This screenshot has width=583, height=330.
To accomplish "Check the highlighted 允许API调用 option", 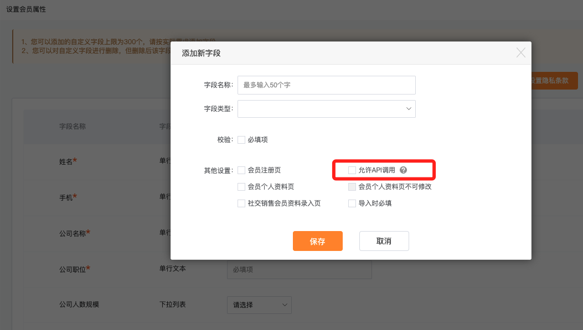I will point(352,170).
